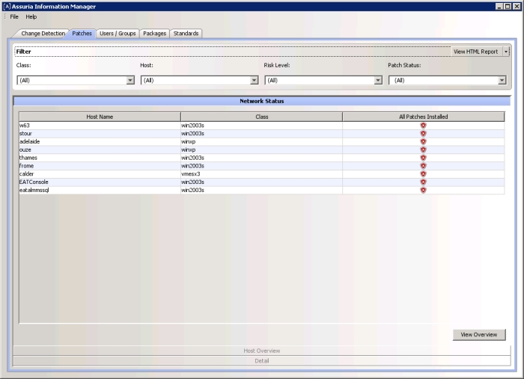Click the patch status icon for adelaide

pos(423,142)
